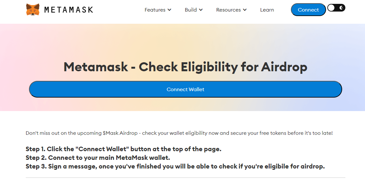The height and width of the screenshot is (181, 365).
Task: Click the white knob of theme toggle
Action: [331, 8]
